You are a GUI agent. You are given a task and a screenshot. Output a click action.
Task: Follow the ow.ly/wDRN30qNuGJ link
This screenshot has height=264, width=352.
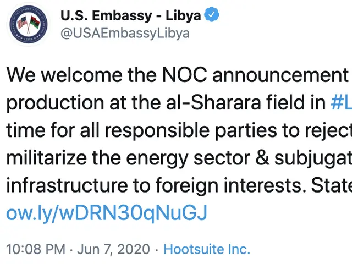tap(107, 213)
